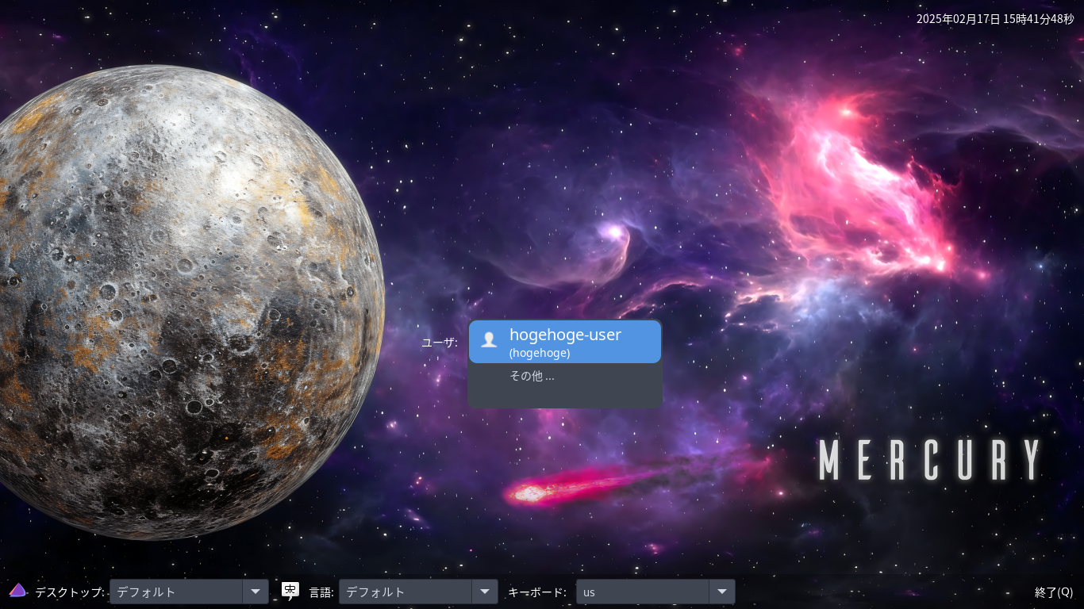Viewport: 1084px width, 609px height.
Task: Choose the その他... option to enter another user
Action: pos(532,376)
